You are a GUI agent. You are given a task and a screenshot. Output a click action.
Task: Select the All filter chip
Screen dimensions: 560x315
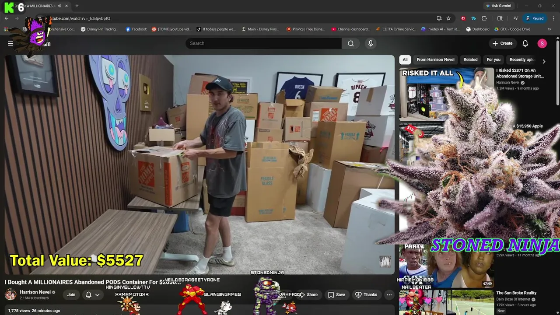pos(405,59)
